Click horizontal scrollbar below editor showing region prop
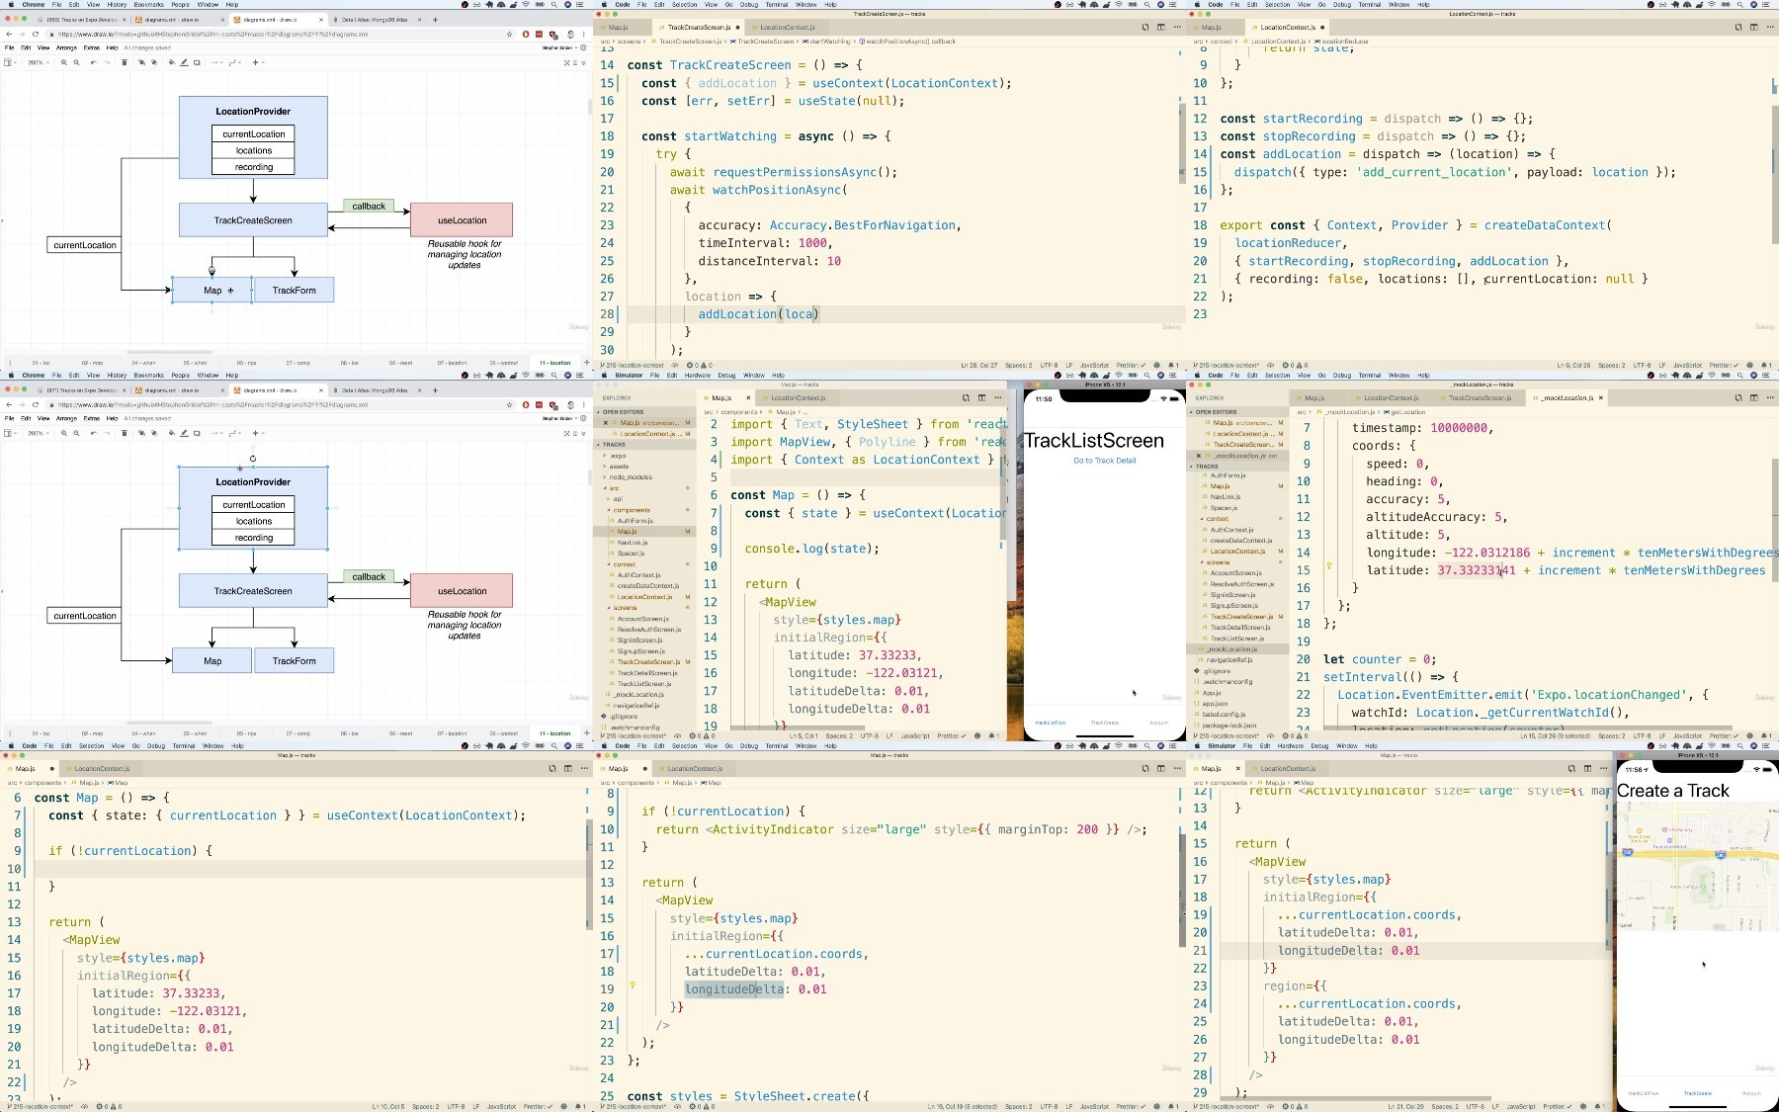 [x=1355, y=1098]
